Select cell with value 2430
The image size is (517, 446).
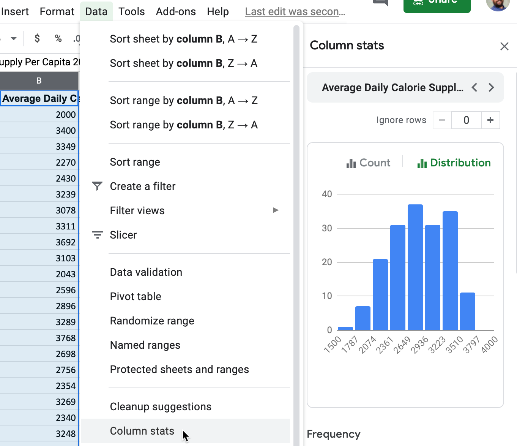pyautogui.click(x=39, y=179)
